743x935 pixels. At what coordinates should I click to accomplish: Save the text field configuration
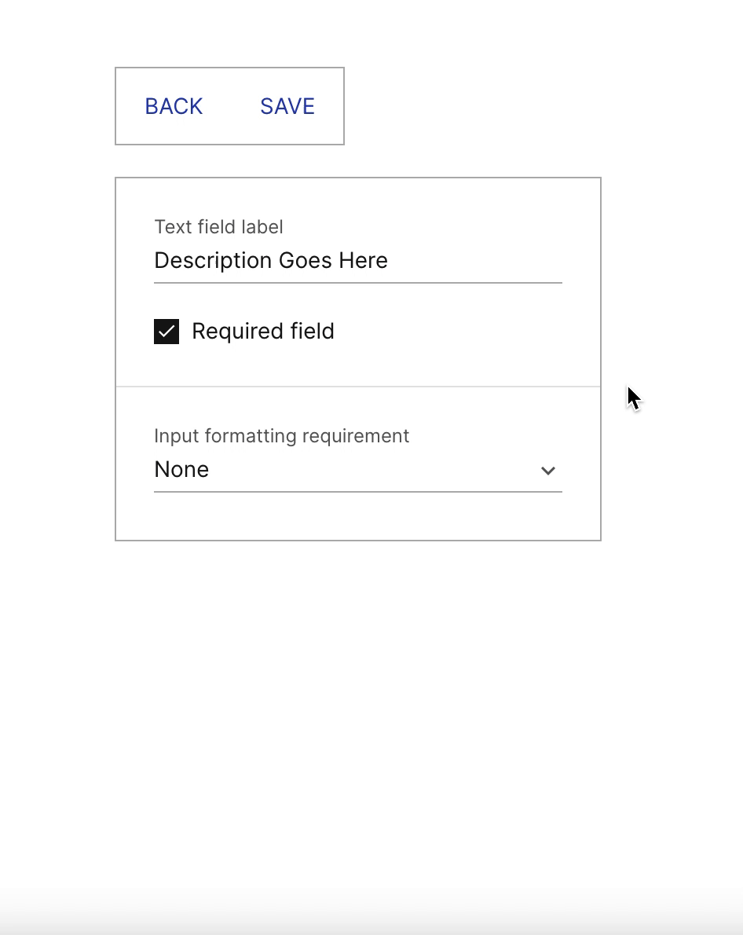(287, 106)
